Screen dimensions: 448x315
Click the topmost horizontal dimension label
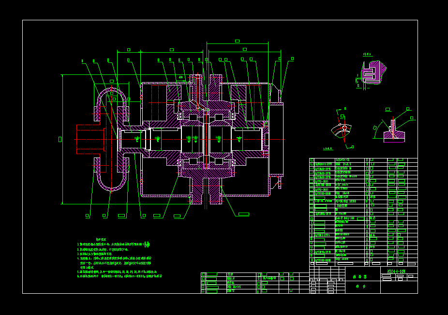click(x=237, y=41)
